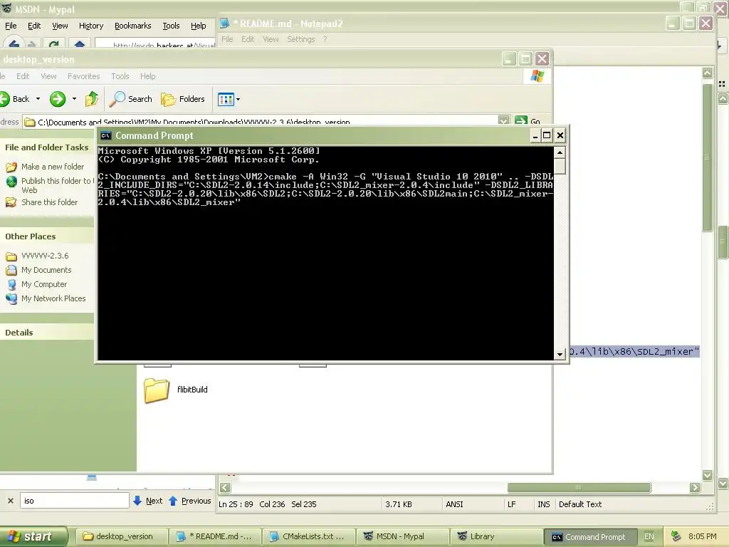Toggle the Folders pane in Explorer
The width and height of the screenshot is (729, 547).
click(183, 98)
